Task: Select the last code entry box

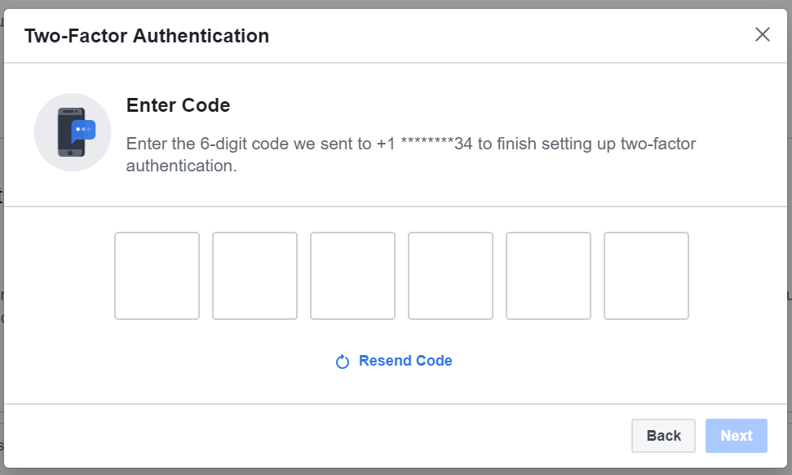Action: pyautogui.click(x=646, y=275)
